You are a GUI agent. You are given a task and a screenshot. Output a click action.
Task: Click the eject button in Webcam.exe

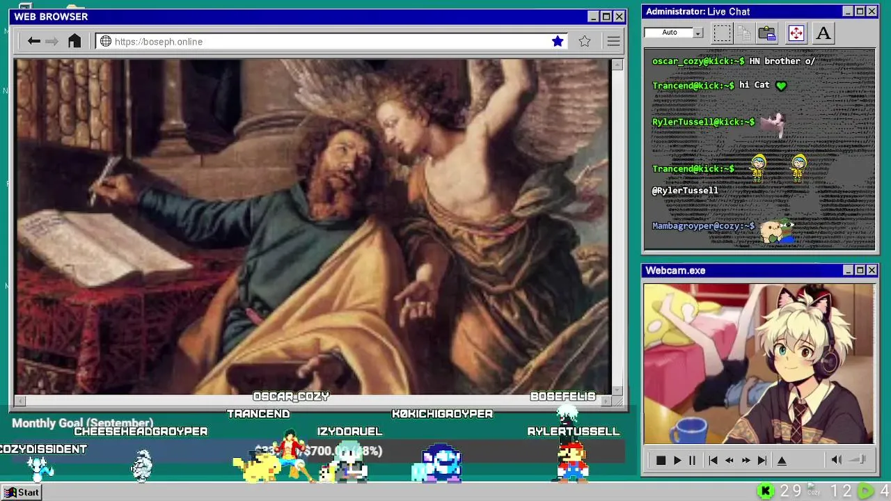point(782,460)
